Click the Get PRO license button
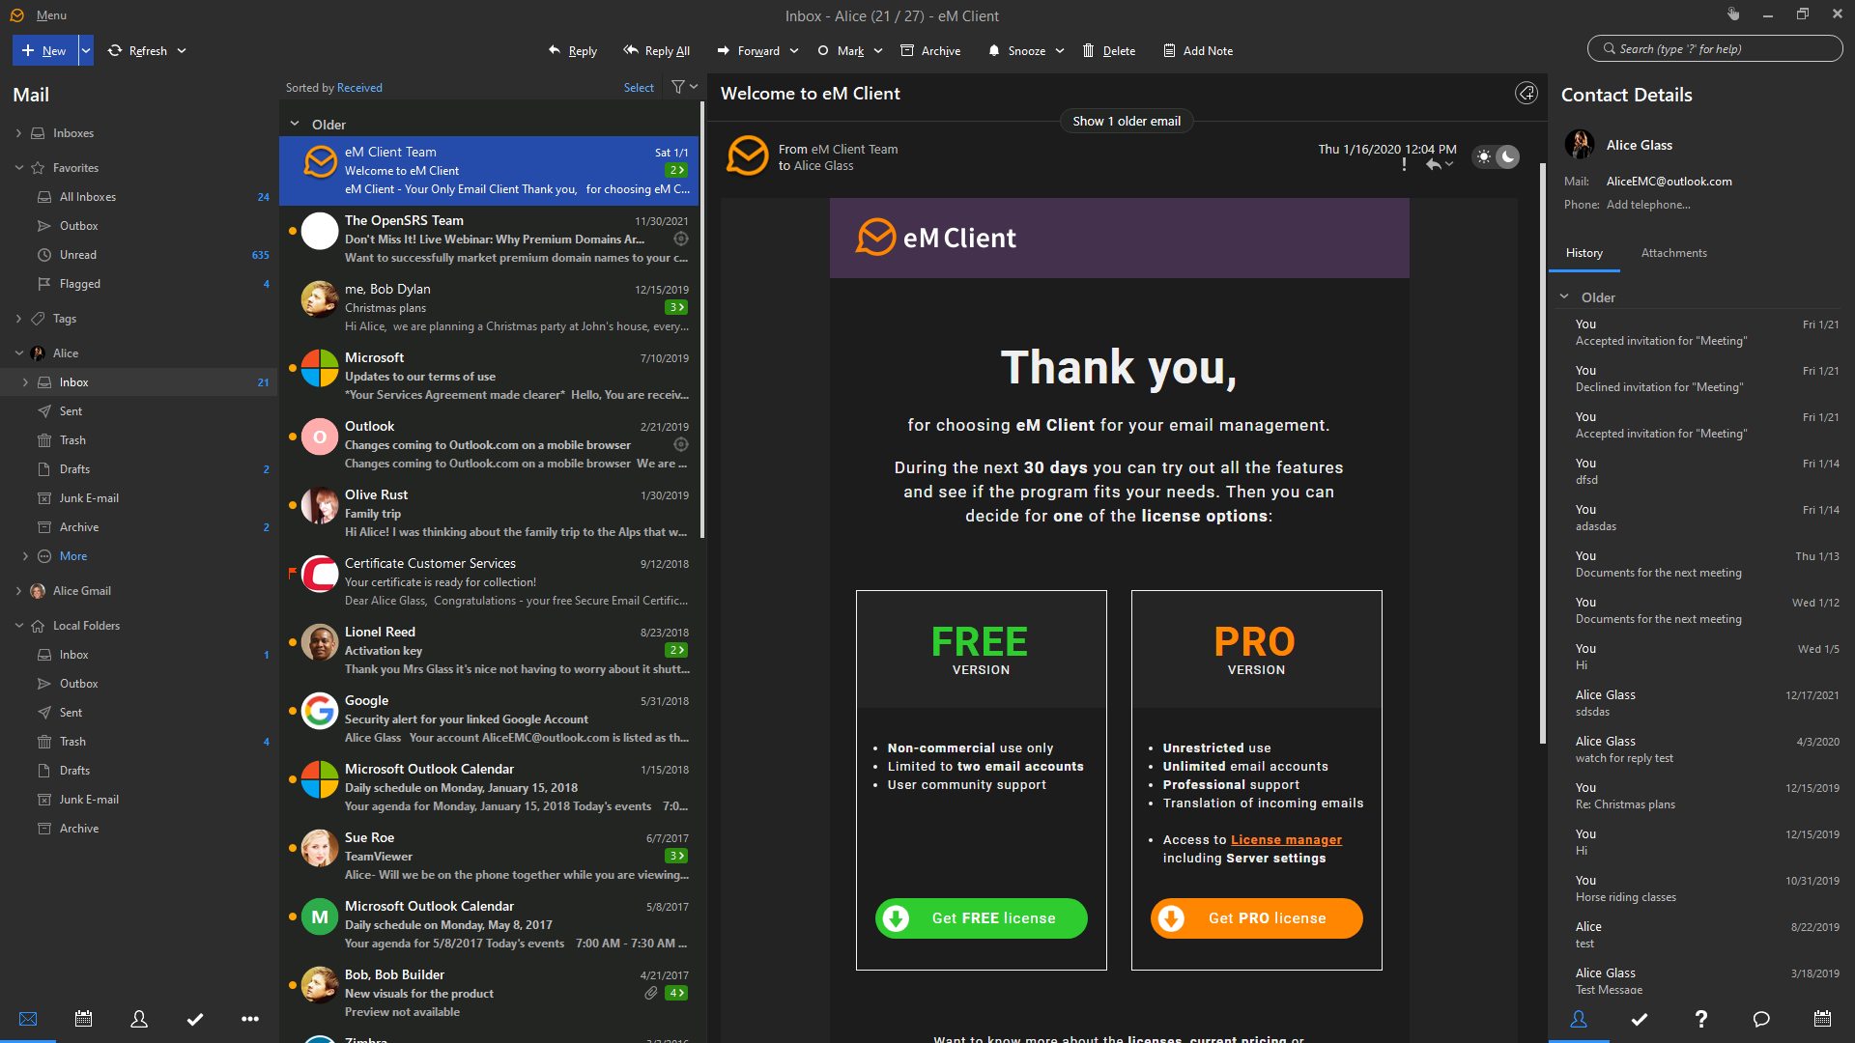Viewport: 1855px width, 1043px height. click(1256, 918)
